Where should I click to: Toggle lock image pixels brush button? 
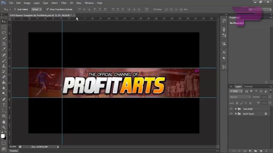click(x=241, y=103)
